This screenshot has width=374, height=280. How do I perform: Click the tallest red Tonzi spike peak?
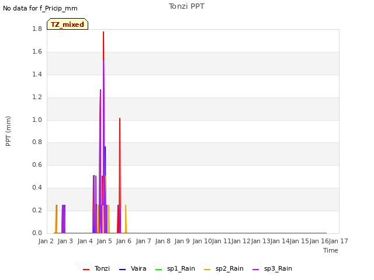[x=103, y=32]
